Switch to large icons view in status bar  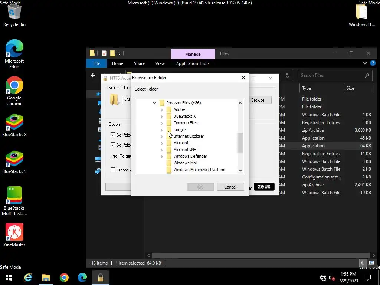(371, 263)
